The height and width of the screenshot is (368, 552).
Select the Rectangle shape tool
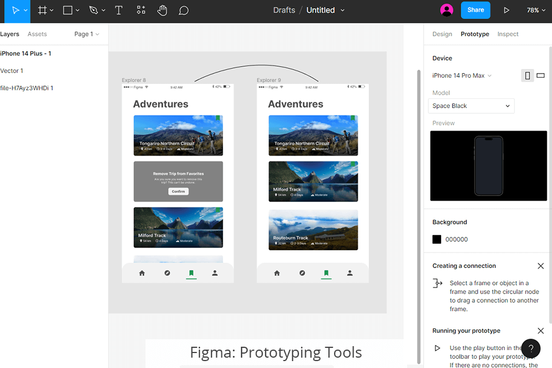[x=68, y=10]
